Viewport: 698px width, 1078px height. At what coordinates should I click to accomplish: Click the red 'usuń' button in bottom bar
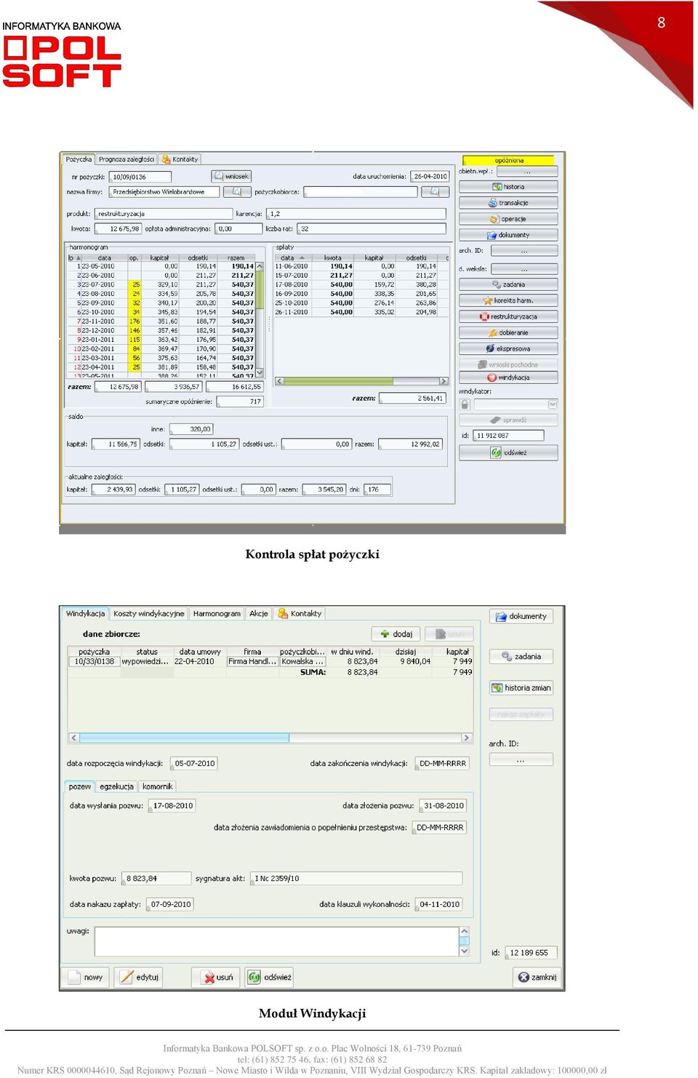click(217, 977)
